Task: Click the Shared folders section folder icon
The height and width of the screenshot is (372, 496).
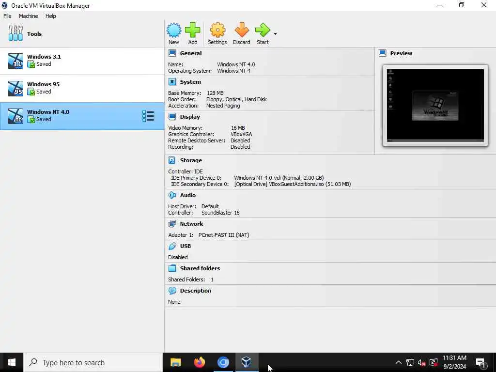Action: [x=172, y=268]
